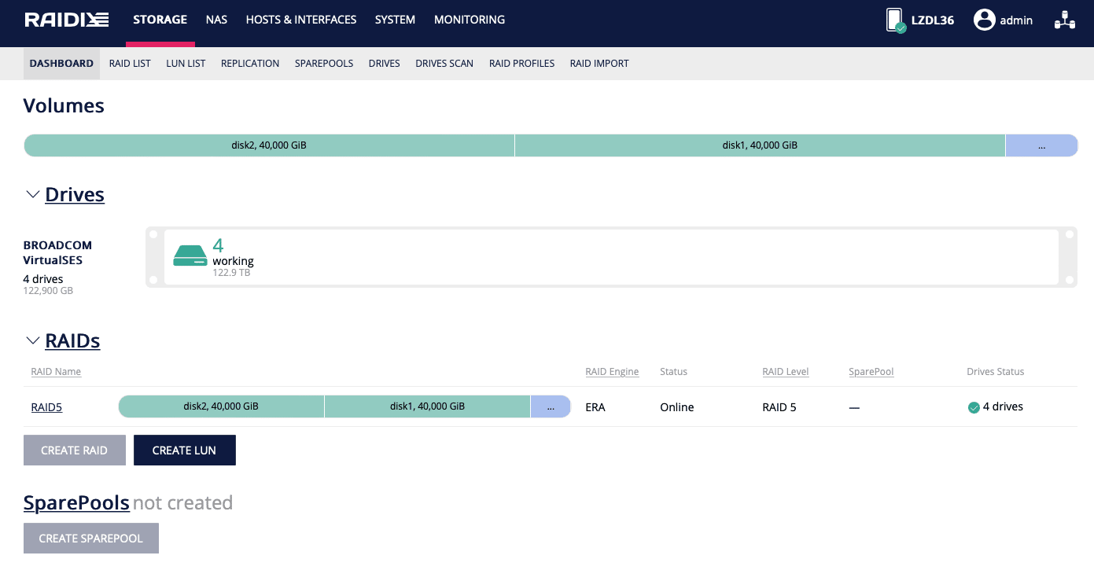Open the NAS main menu

coord(216,20)
